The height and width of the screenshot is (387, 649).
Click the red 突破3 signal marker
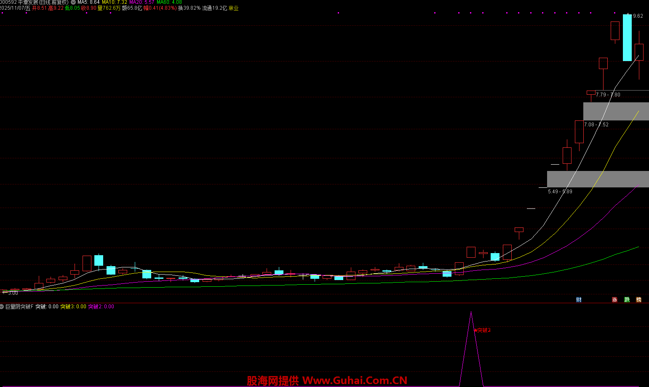(483, 330)
